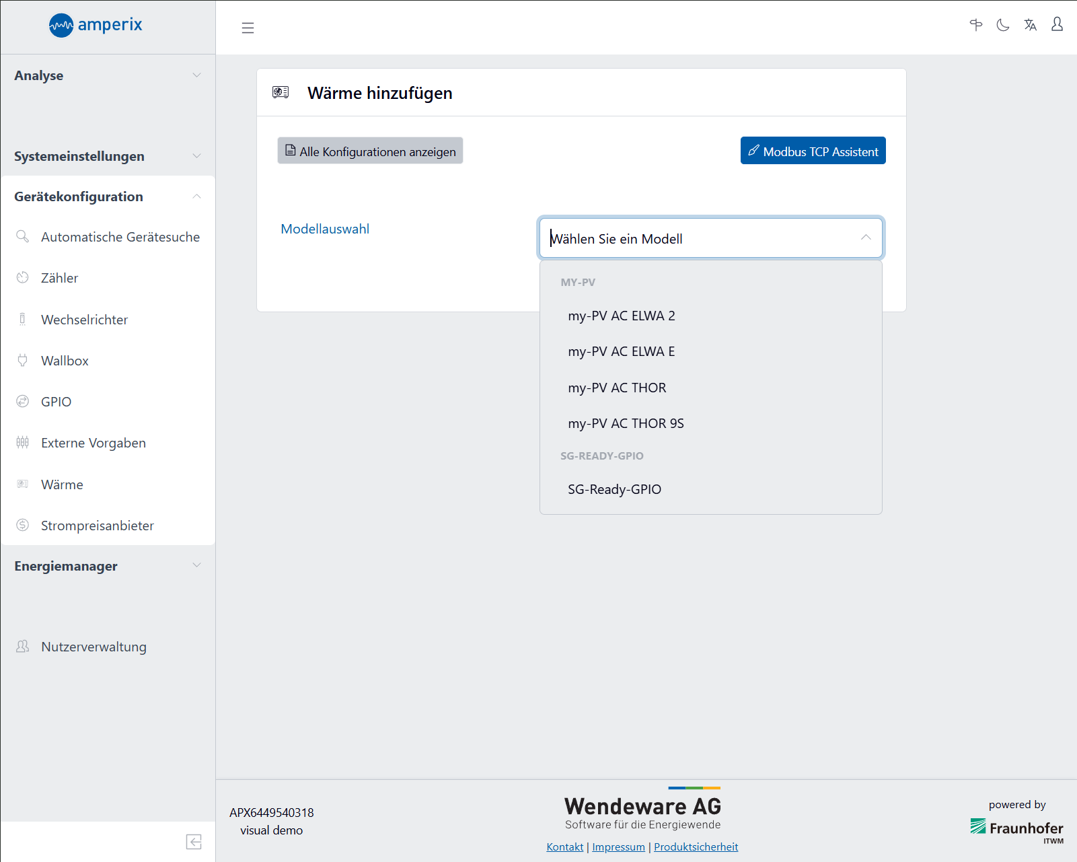Expand the Energiemanager section
Screen dimensions: 1077x862
pos(108,566)
